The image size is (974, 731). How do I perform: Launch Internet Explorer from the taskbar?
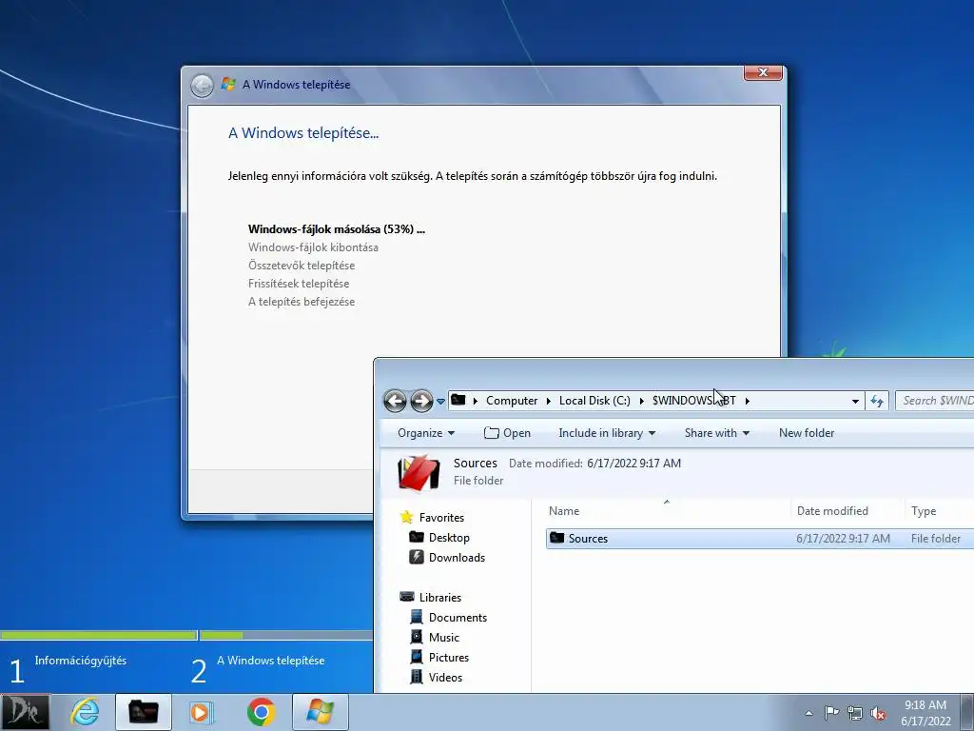click(x=85, y=712)
